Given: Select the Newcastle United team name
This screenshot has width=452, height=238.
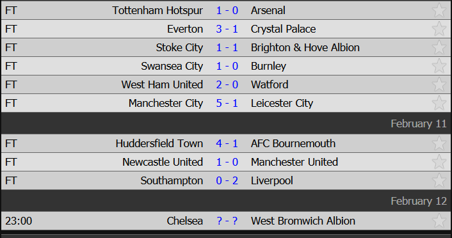Looking at the screenshot, I should pyautogui.click(x=163, y=162).
